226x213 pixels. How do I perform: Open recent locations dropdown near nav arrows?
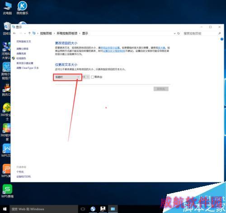click(25, 34)
